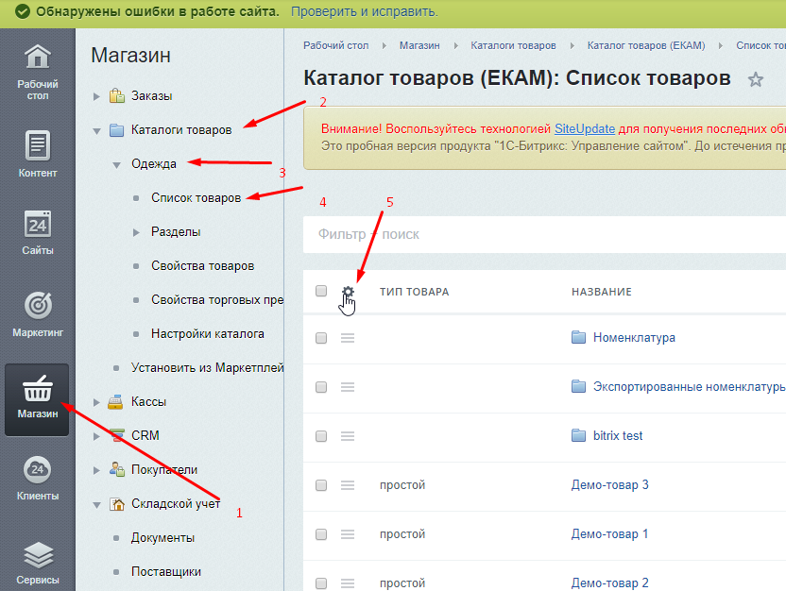Collapse the Каталоги товаров tree node
Image resolution: width=786 pixels, height=591 pixels.
96,131
